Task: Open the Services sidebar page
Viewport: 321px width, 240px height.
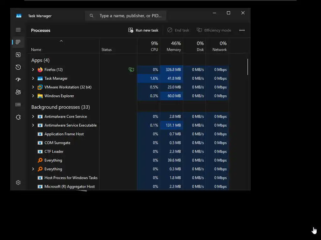Action: coord(18,117)
